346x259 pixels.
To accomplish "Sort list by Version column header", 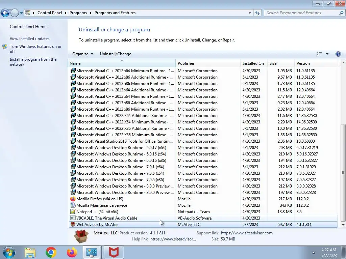I will click(316, 63).
